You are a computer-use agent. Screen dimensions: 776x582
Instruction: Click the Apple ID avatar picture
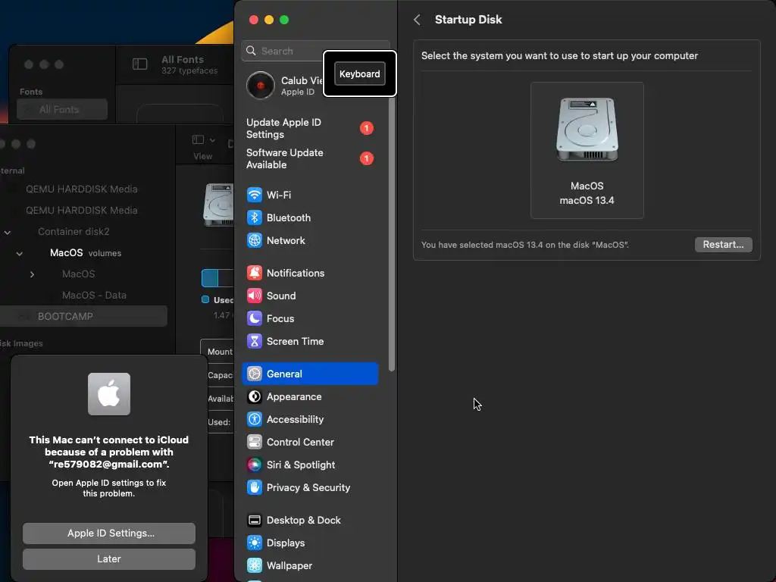(261, 85)
